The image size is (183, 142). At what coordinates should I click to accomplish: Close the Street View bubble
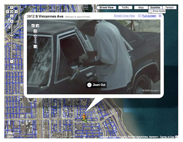coord(160,16)
